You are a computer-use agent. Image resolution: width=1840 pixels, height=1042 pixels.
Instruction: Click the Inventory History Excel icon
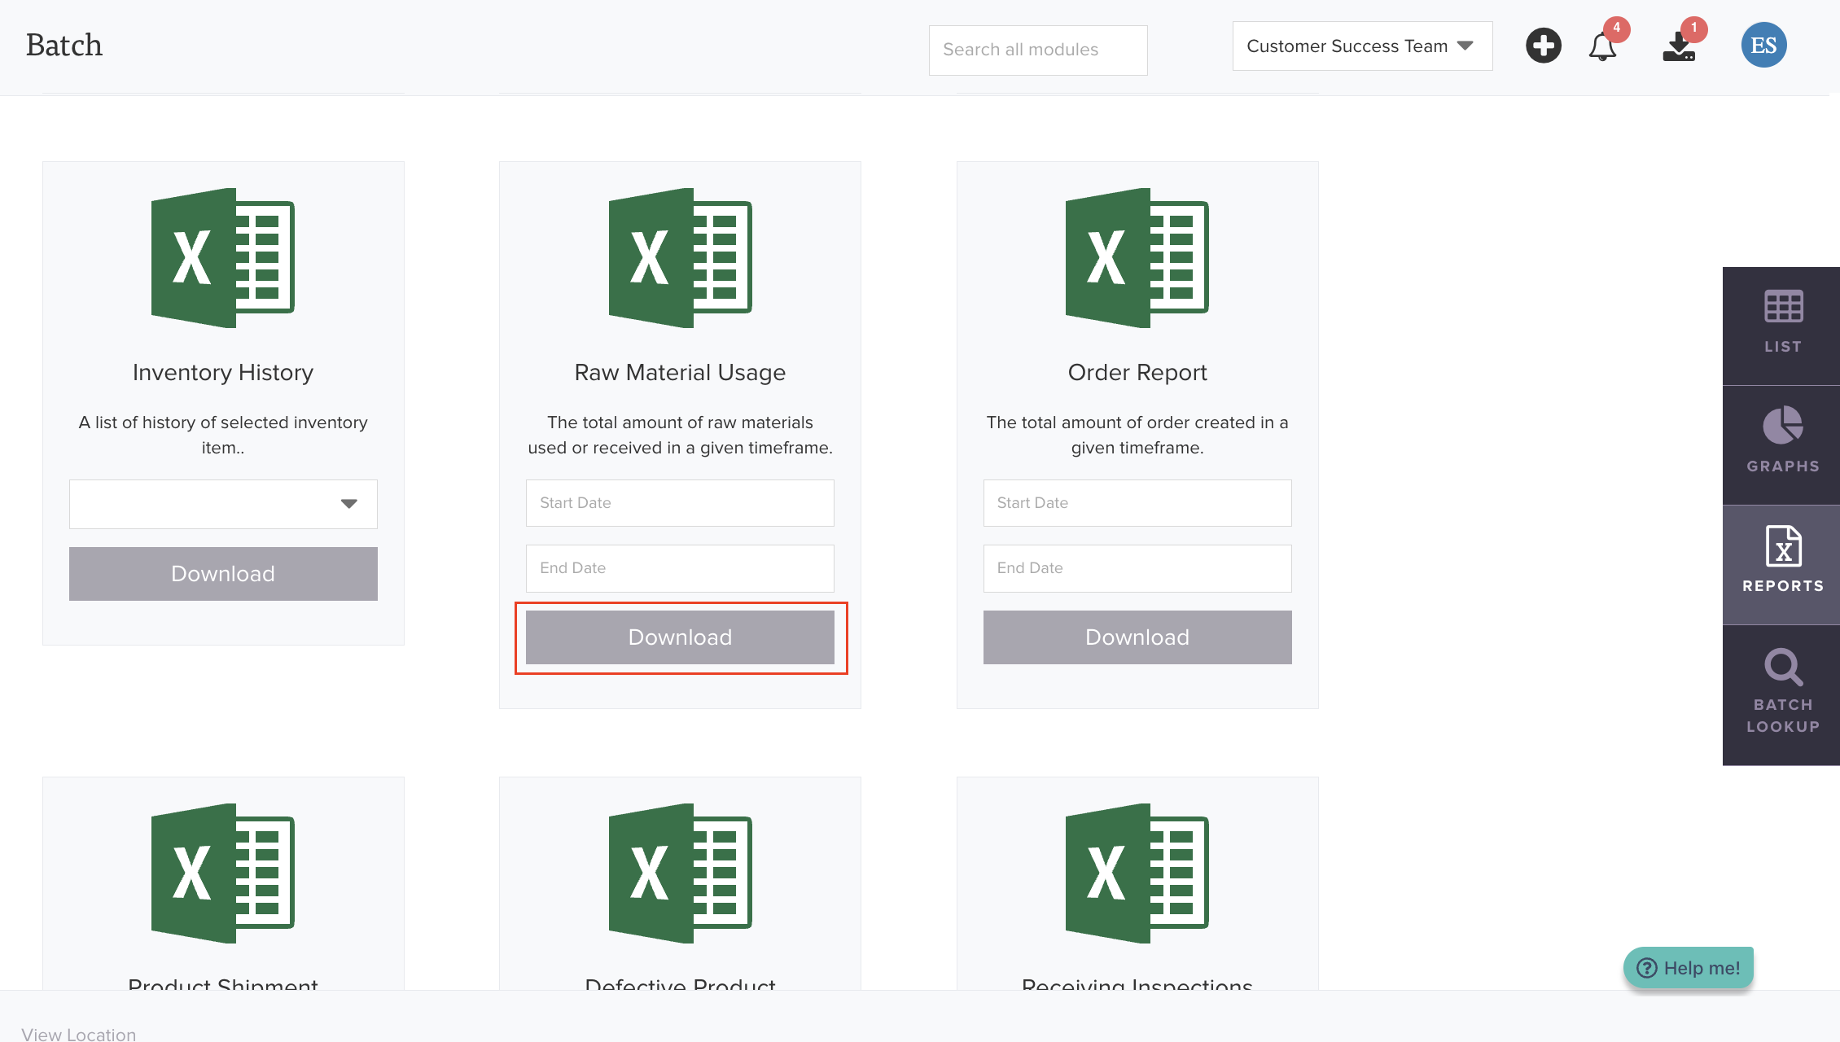pyautogui.click(x=223, y=258)
